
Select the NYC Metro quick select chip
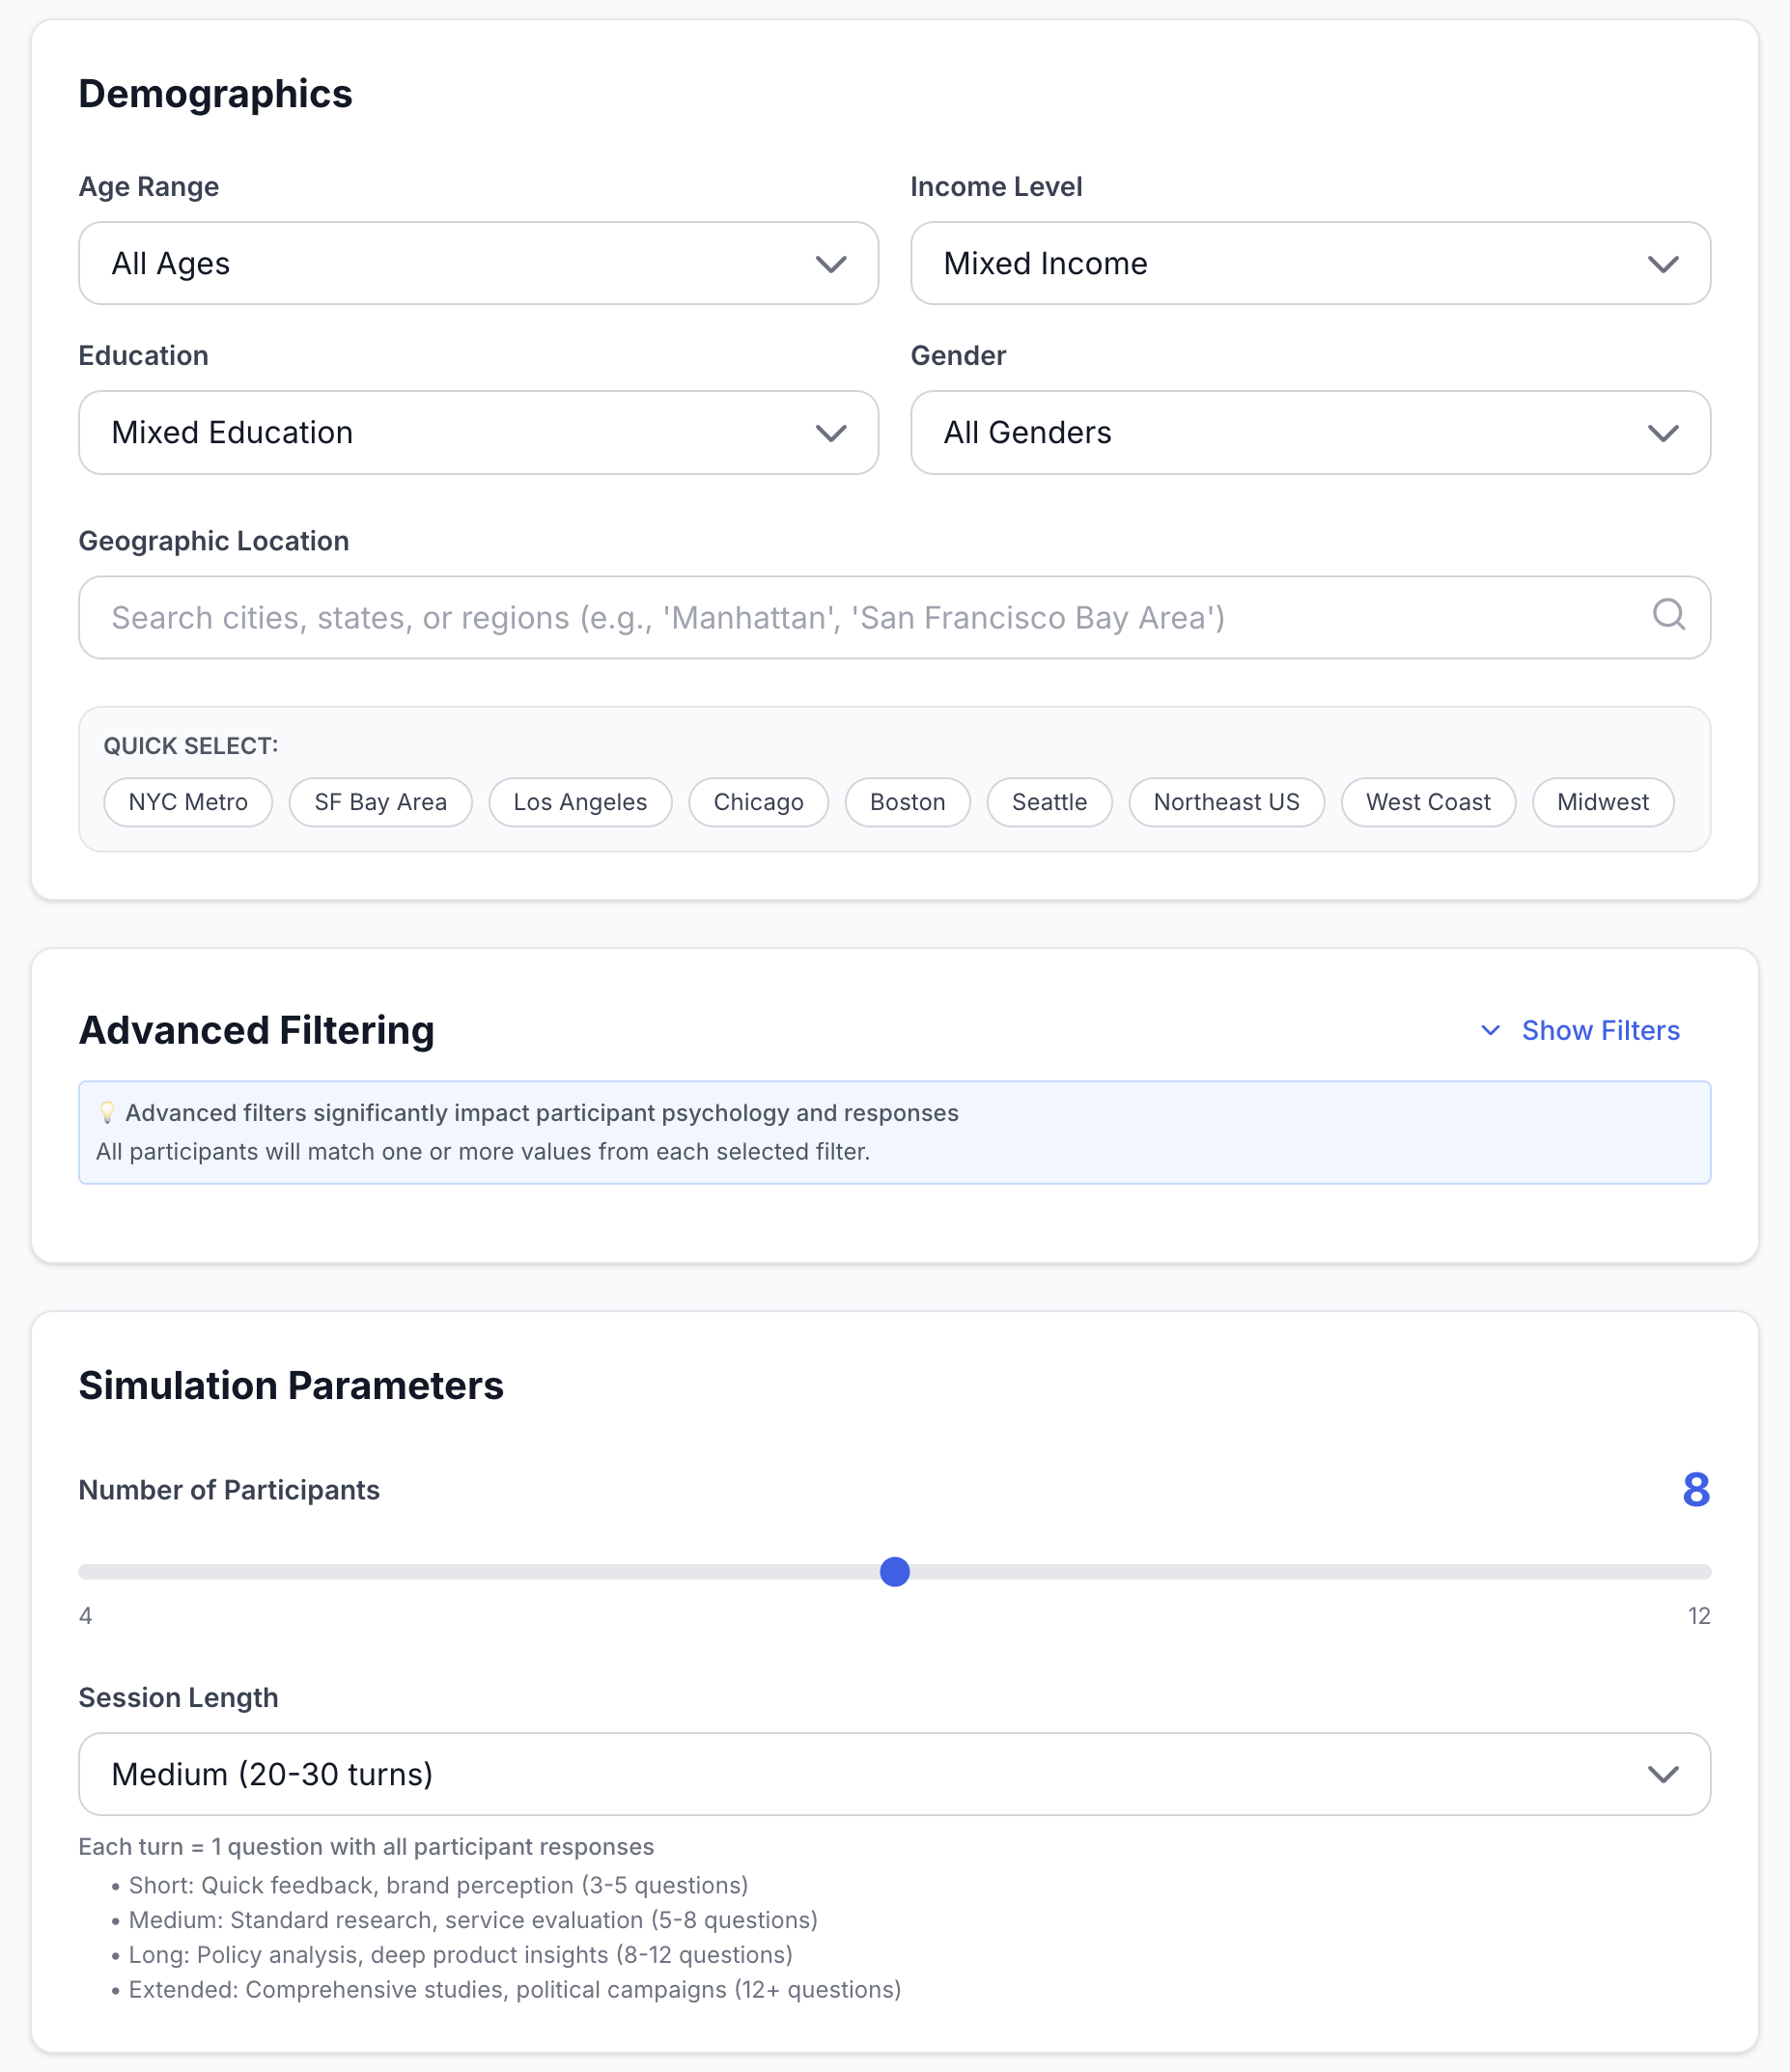(x=188, y=802)
